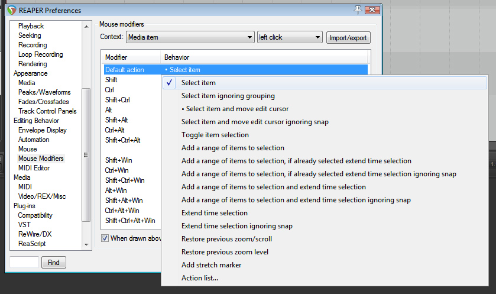
Task: Select the Peaks/Waveforms page
Action: point(44,92)
